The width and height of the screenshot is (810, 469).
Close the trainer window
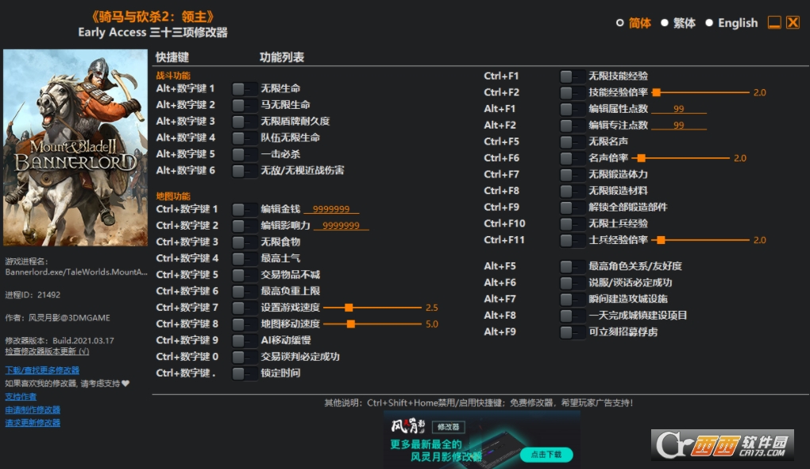pyautogui.click(x=793, y=23)
